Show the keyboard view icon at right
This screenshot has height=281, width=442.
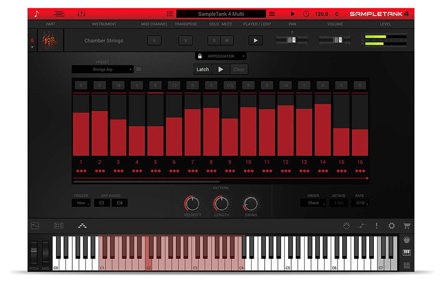tap(407, 252)
